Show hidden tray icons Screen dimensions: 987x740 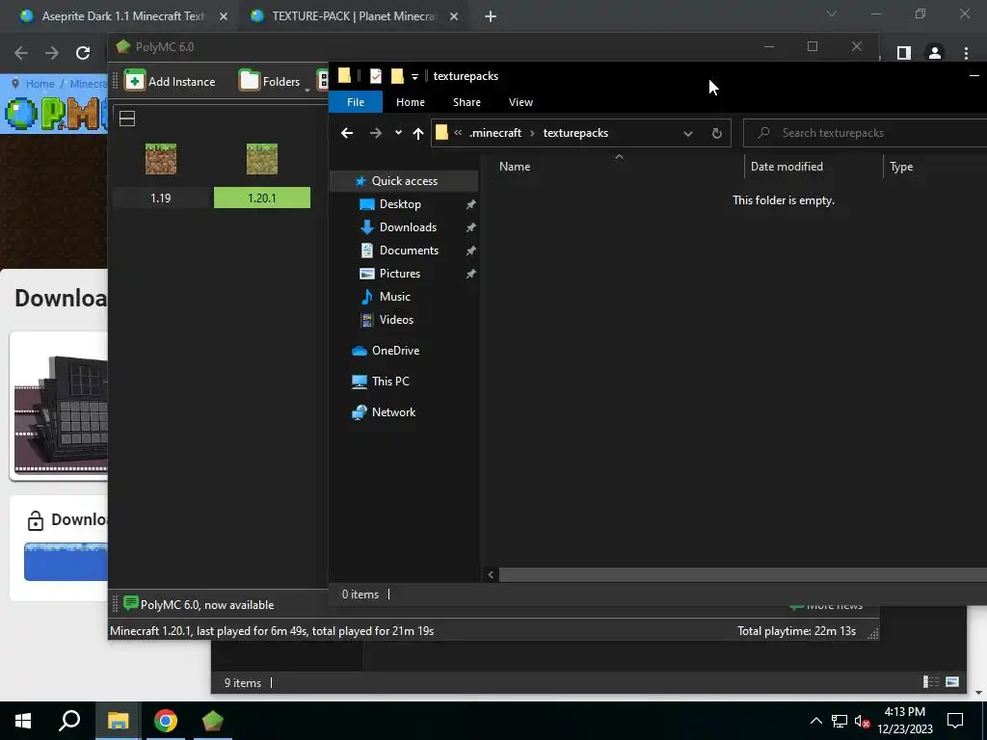point(815,721)
